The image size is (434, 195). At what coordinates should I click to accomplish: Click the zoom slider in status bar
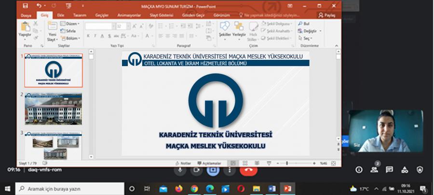[286, 163]
